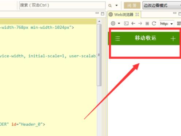Viewport: 181px width, 136px height.
Task: Open the browser console icon
Action: (126, 23)
